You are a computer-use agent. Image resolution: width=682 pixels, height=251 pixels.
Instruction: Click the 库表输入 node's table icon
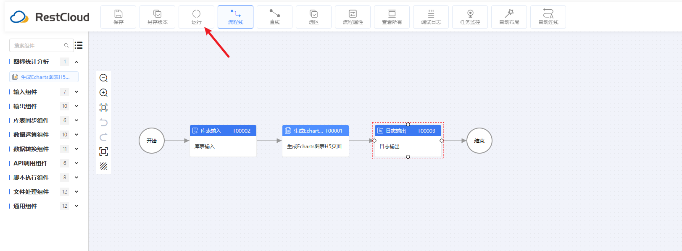[195, 131]
